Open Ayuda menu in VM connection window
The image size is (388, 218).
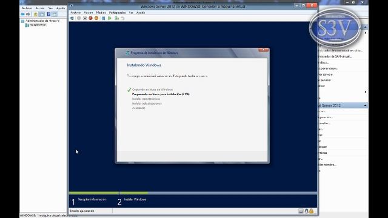click(141, 13)
